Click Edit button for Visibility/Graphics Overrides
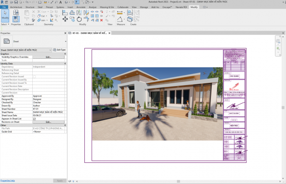The height and width of the screenshot is (184, 286). (48, 57)
